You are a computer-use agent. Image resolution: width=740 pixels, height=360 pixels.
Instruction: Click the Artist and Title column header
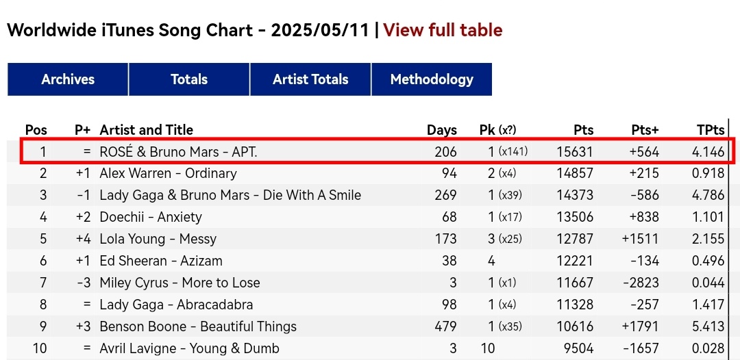(x=147, y=129)
